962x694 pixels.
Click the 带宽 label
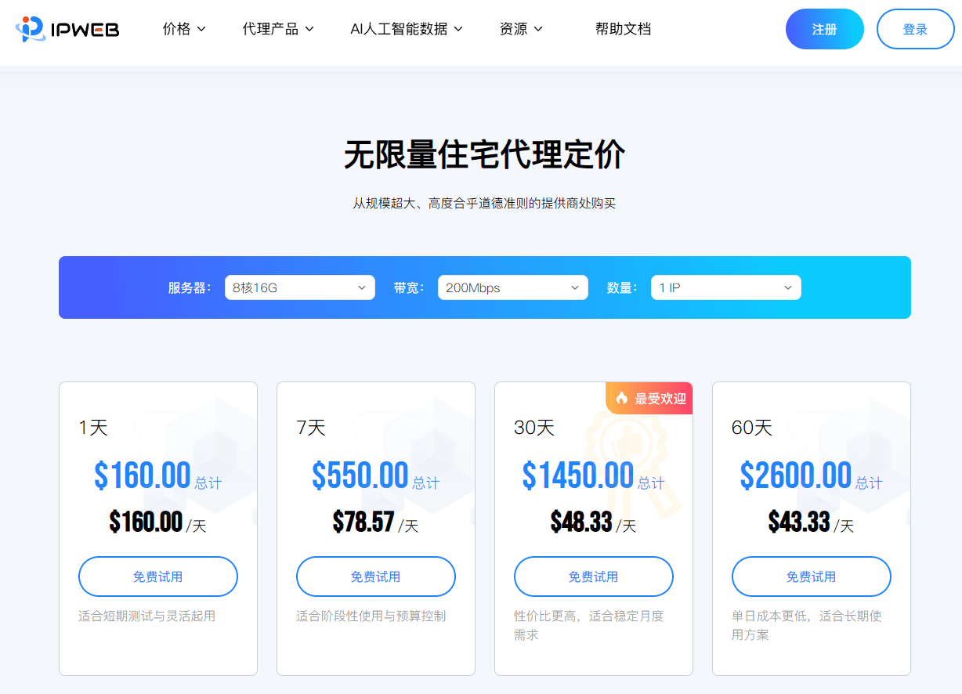tap(409, 287)
